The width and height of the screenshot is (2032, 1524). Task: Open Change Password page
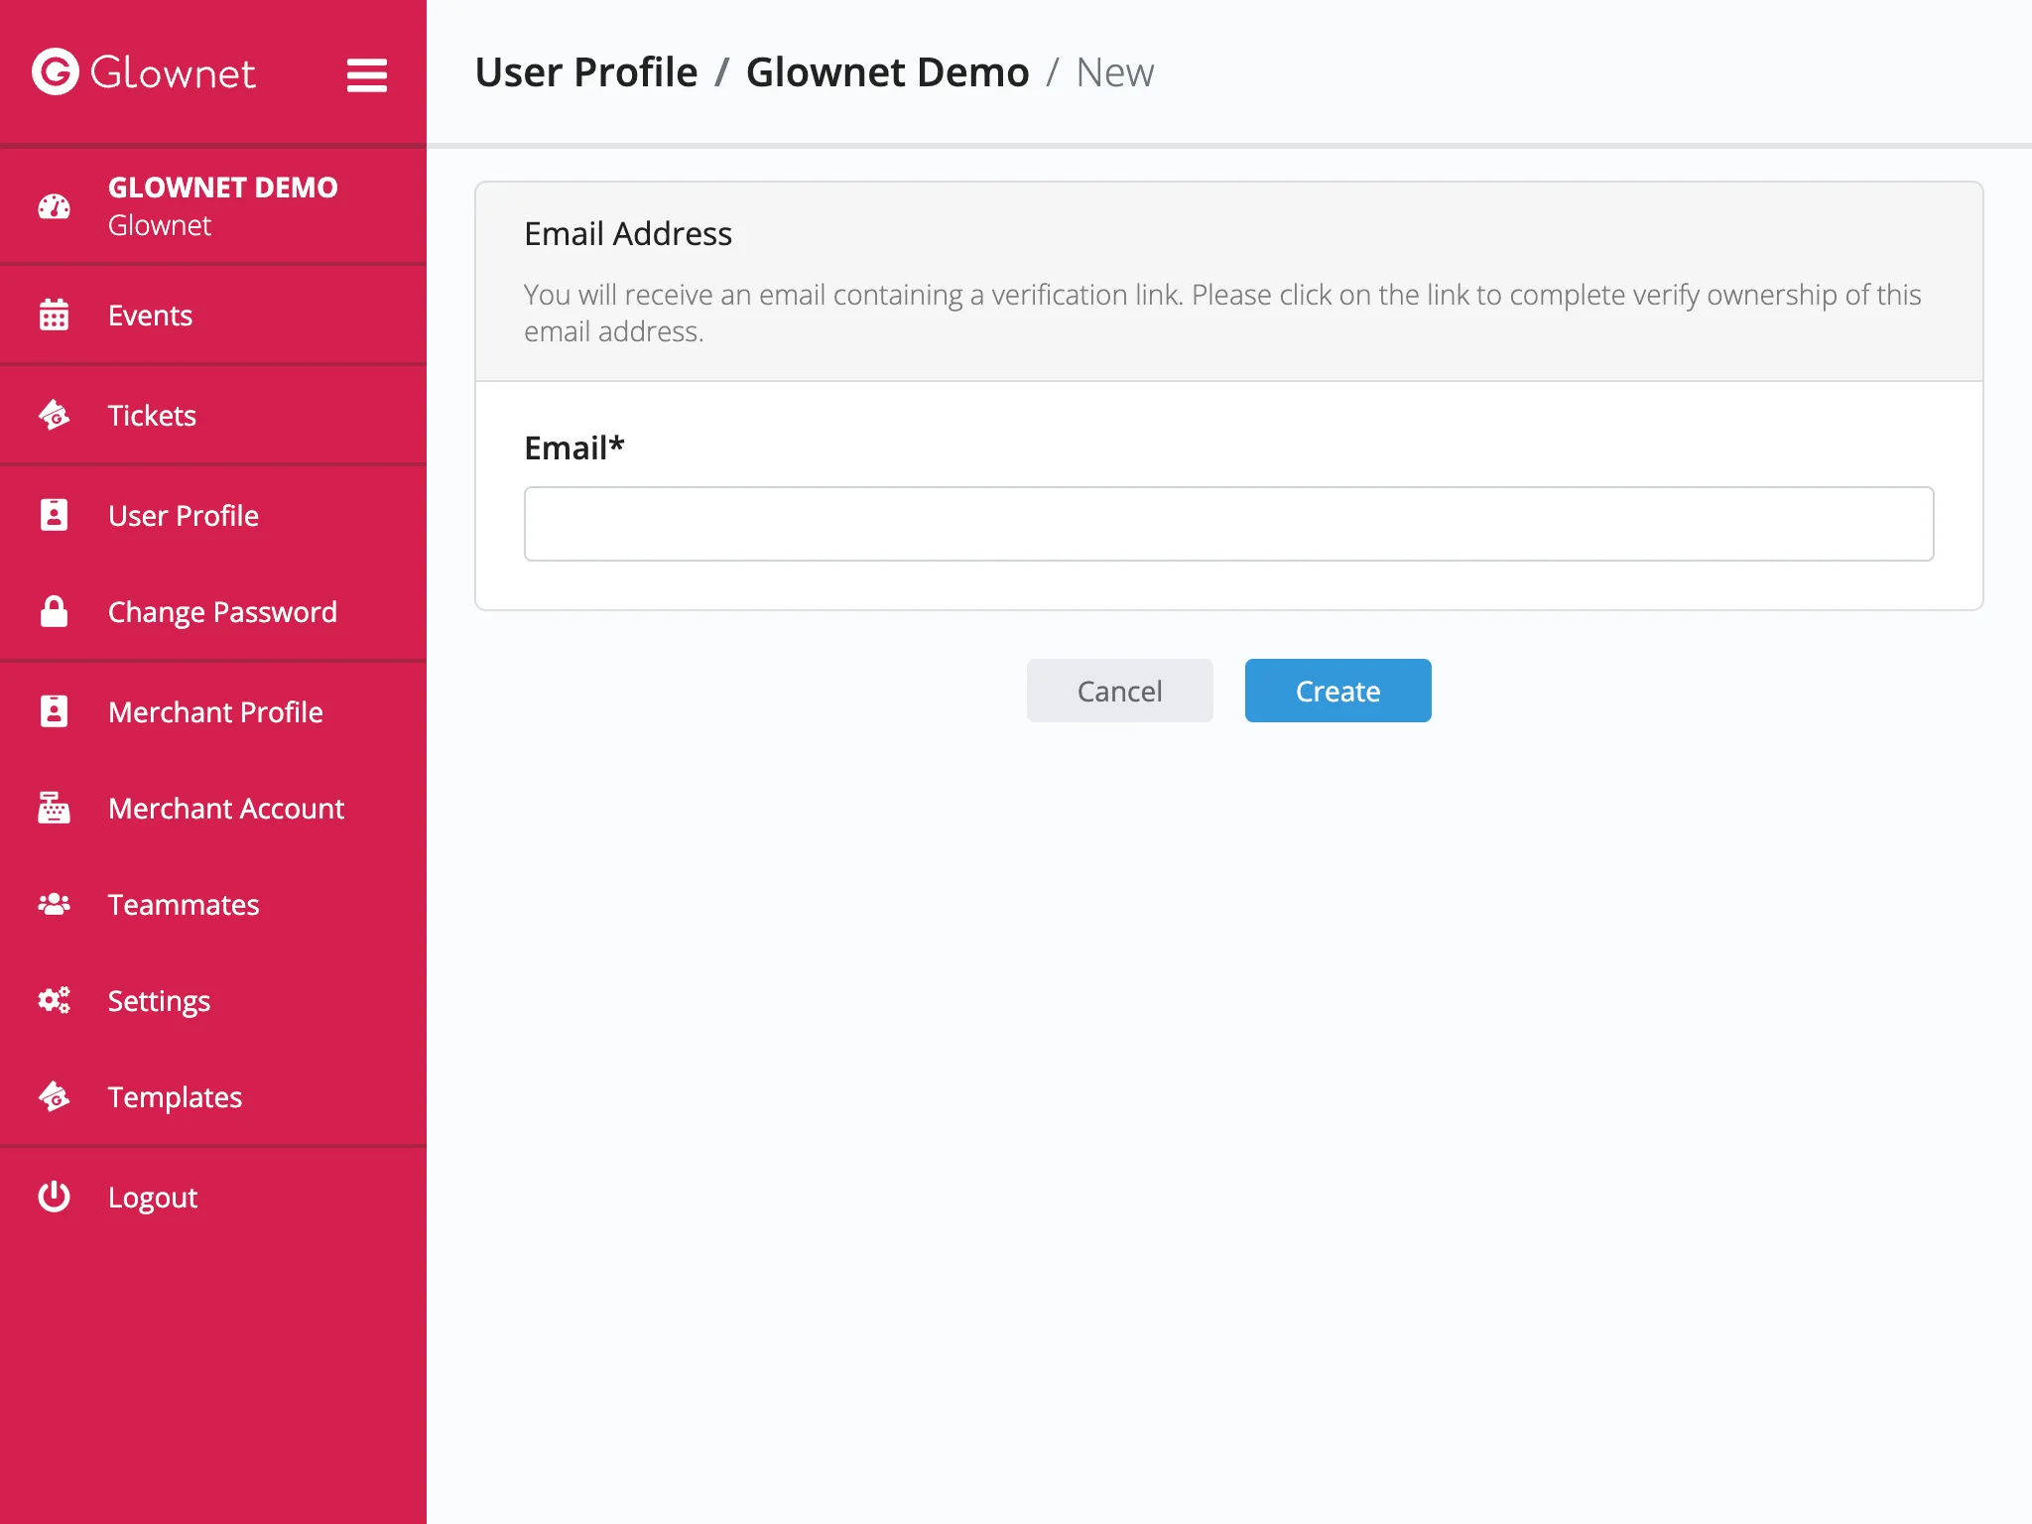(213, 612)
